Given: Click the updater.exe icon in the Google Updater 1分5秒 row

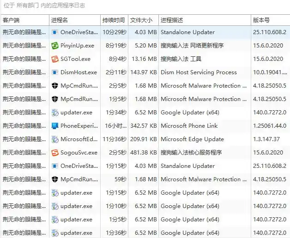Looking at the screenshot, I should coord(55,220).
